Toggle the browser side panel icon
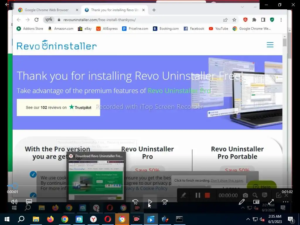 [x=263, y=20]
